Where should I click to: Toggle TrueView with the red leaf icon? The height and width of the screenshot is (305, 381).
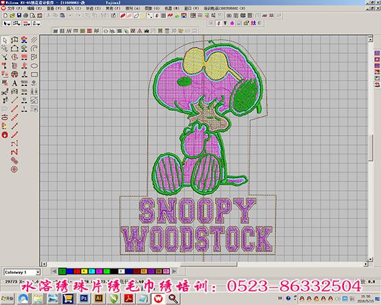click(123, 15)
